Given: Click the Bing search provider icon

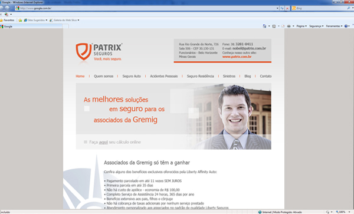Looking at the screenshot, I should (294, 8).
